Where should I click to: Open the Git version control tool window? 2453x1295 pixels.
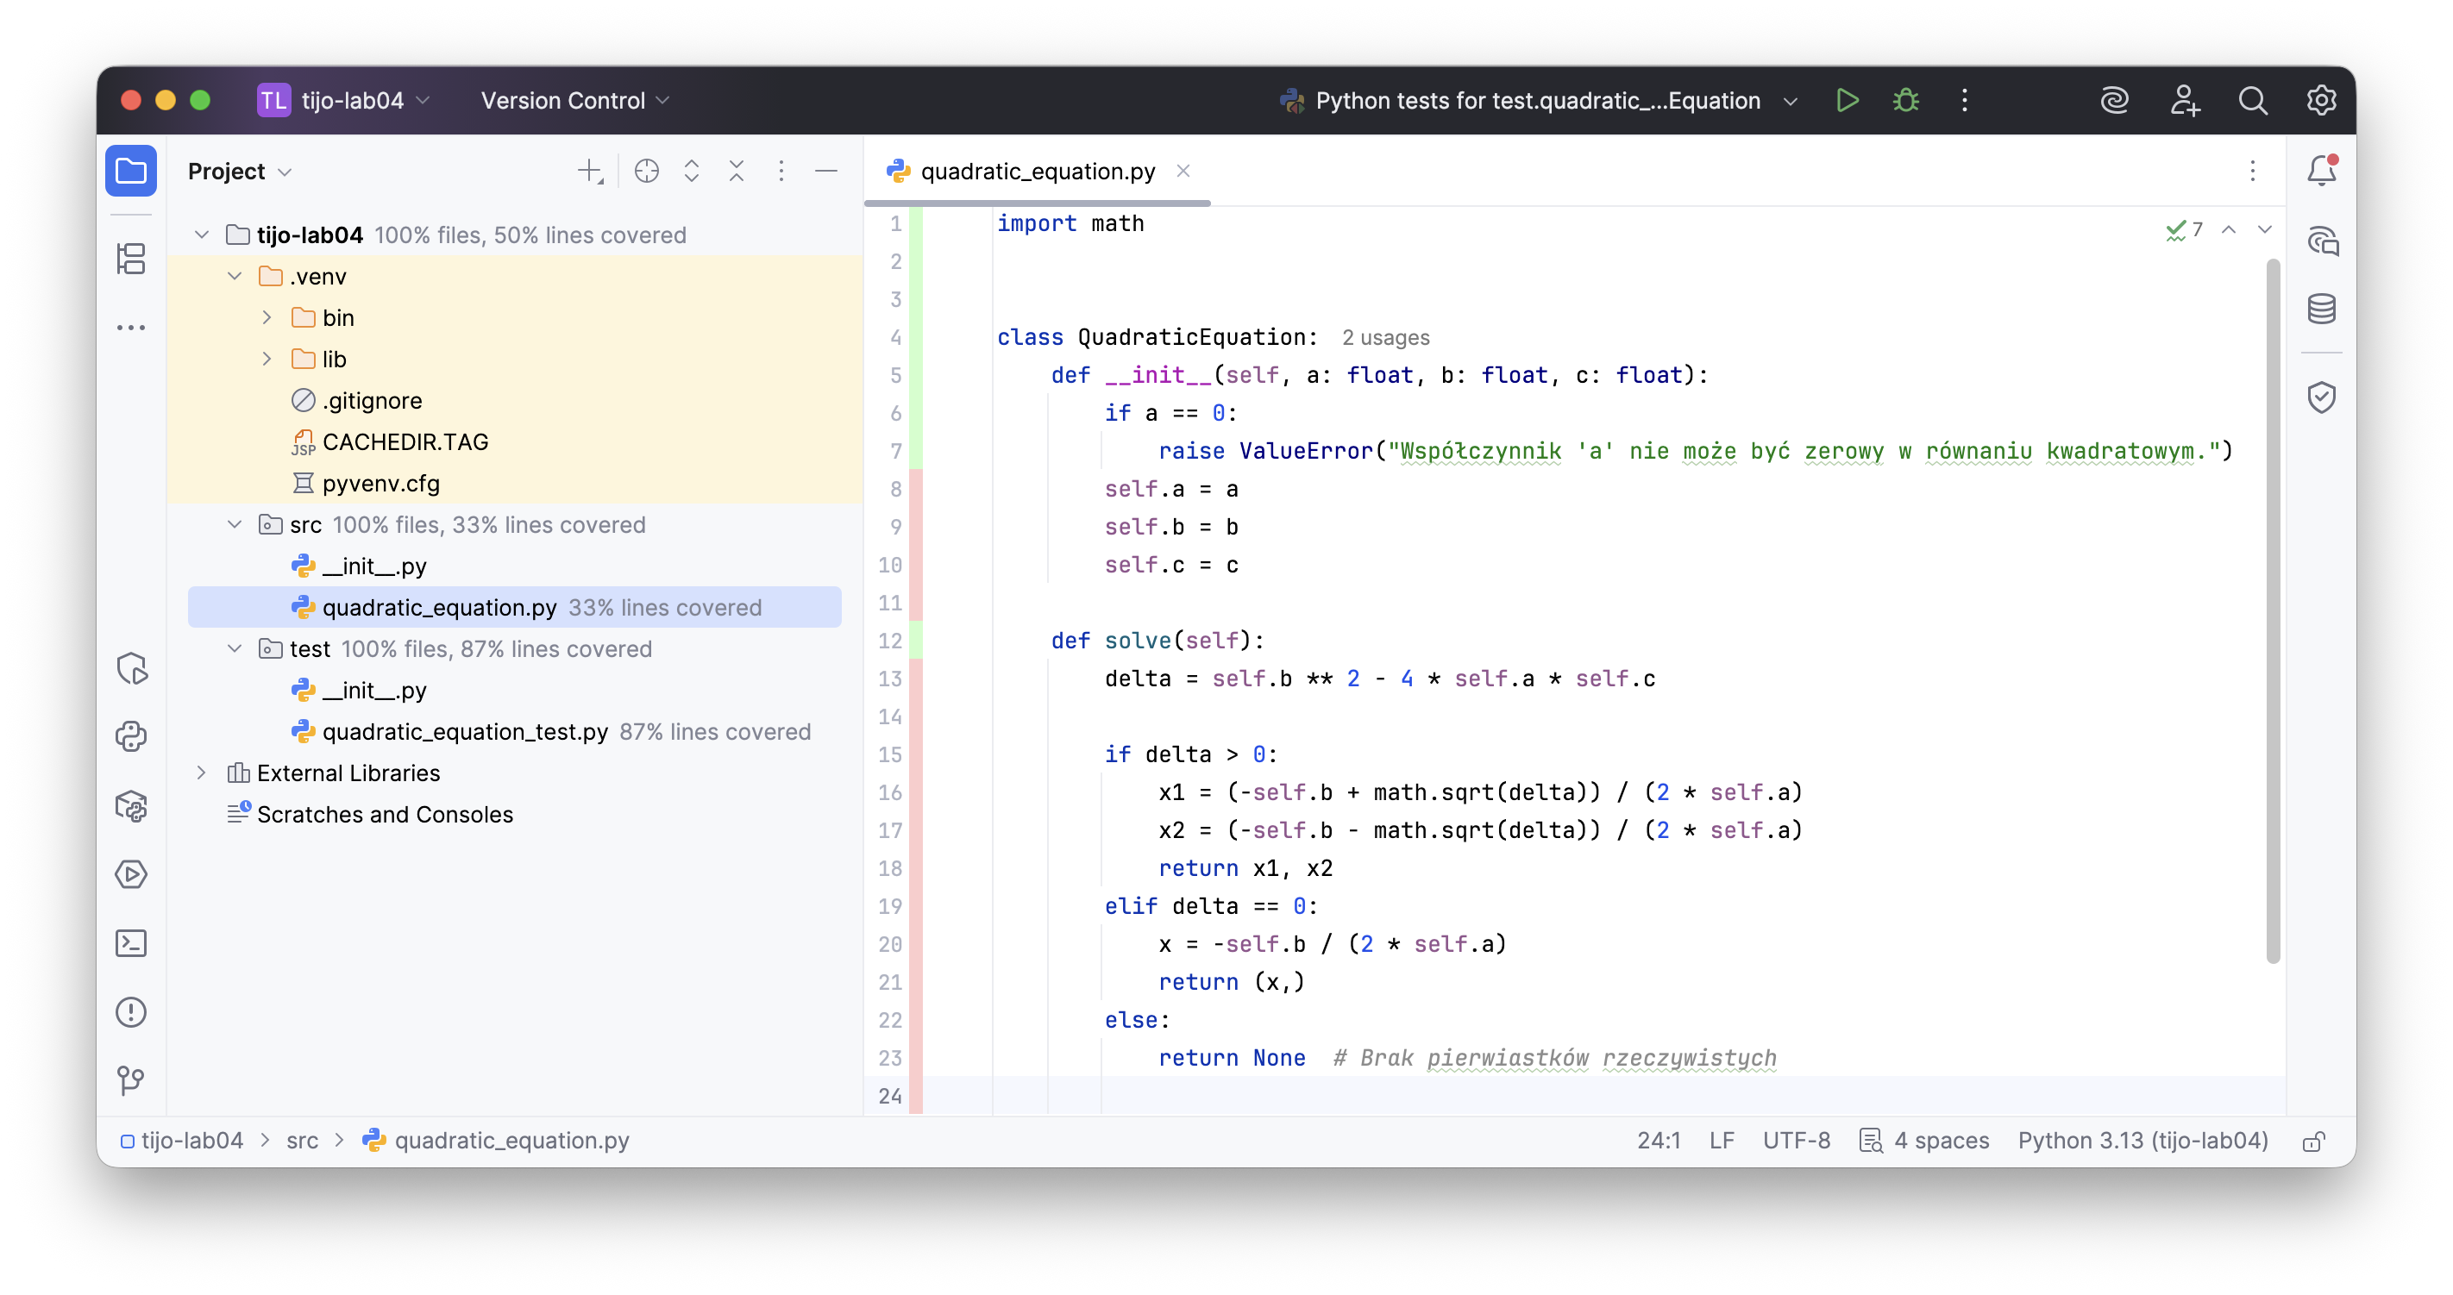pos(130,1079)
